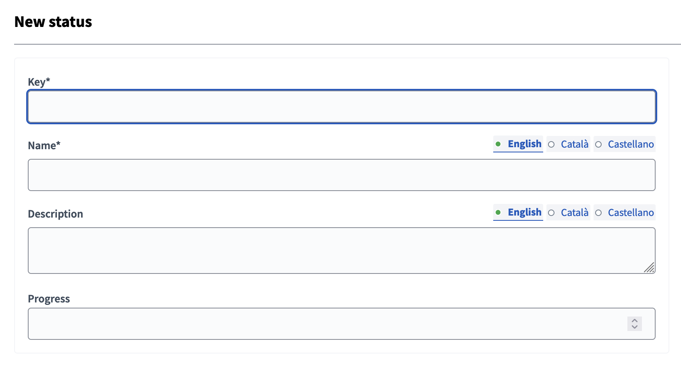Click the circle icon beside Castellano for Description
The width and height of the screenshot is (681, 370).
pyautogui.click(x=599, y=212)
